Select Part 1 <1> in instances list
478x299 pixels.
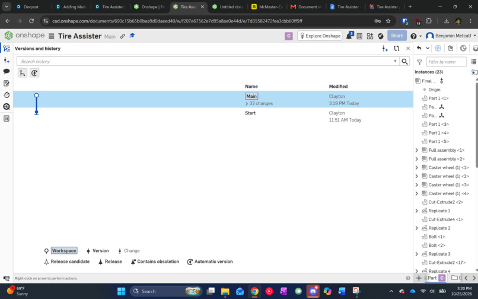[438, 98]
